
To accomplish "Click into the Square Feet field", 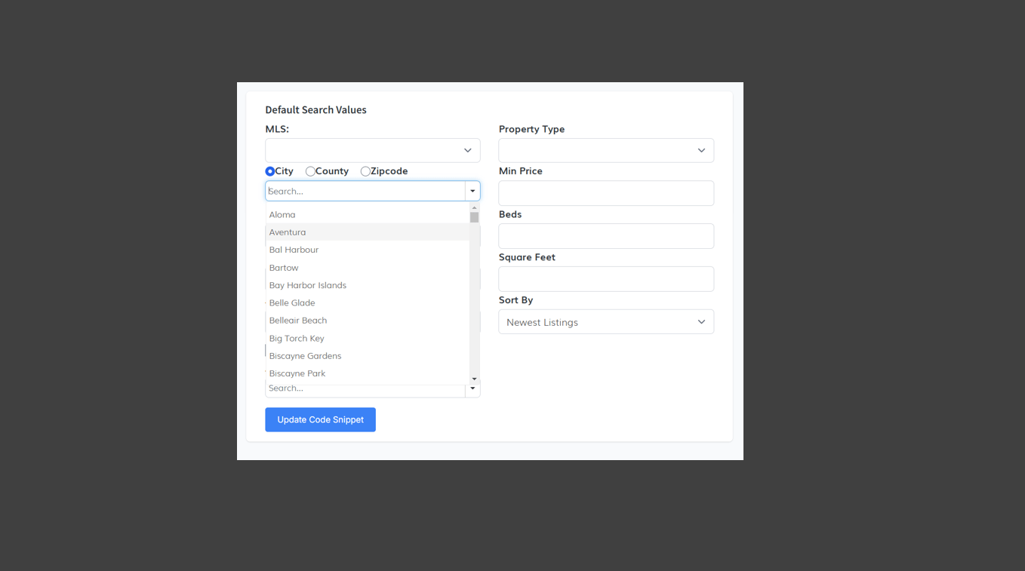I will click(x=606, y=279).
